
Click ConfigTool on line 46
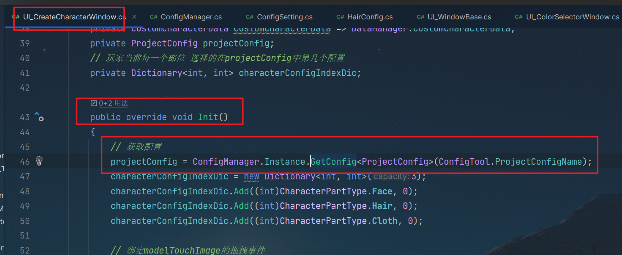pos(464,161)
